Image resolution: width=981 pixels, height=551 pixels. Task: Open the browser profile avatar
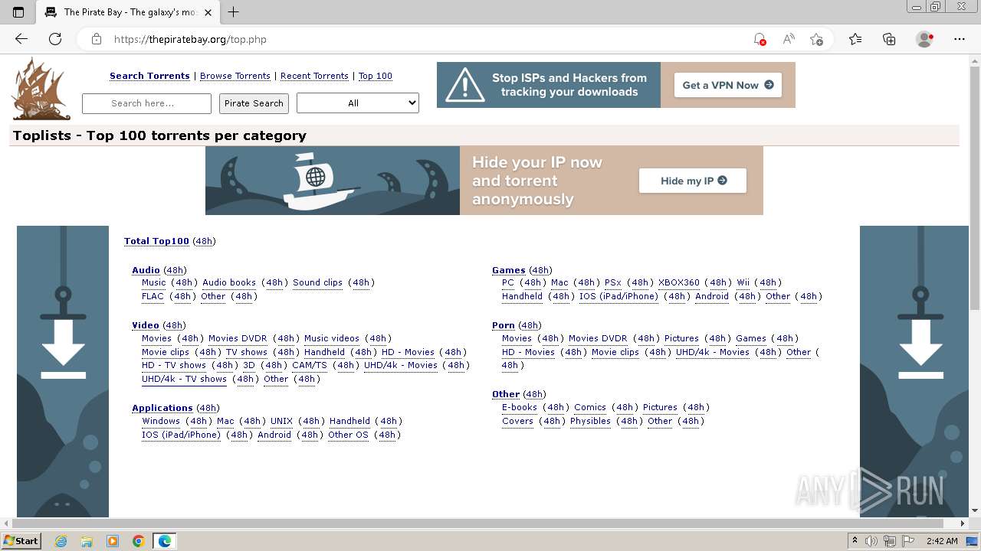tap(924, 39)
